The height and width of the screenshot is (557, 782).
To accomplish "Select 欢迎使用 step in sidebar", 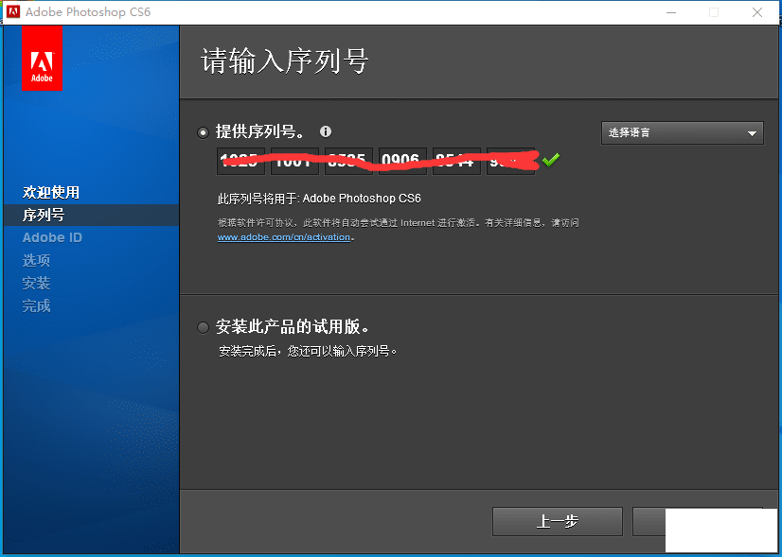I will click(x=51, y=192).
